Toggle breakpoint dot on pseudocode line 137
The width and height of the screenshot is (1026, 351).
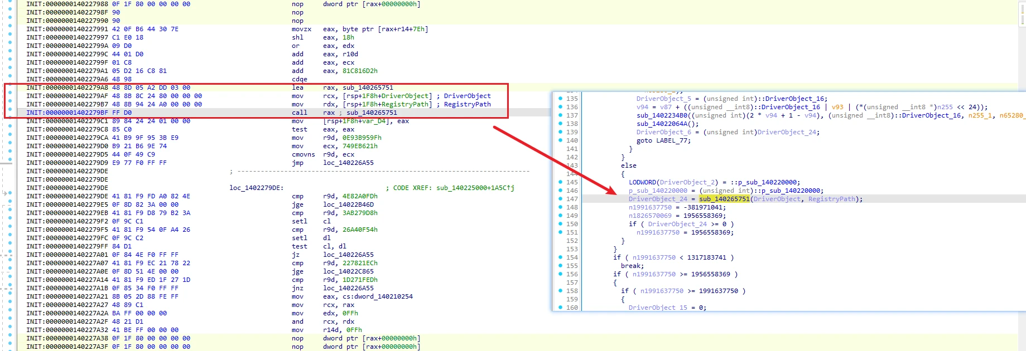pyautogui.click(x=560, y=115)
